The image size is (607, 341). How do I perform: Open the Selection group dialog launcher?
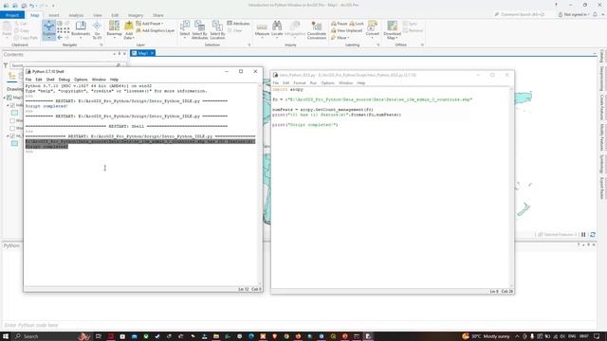(248, 45)
